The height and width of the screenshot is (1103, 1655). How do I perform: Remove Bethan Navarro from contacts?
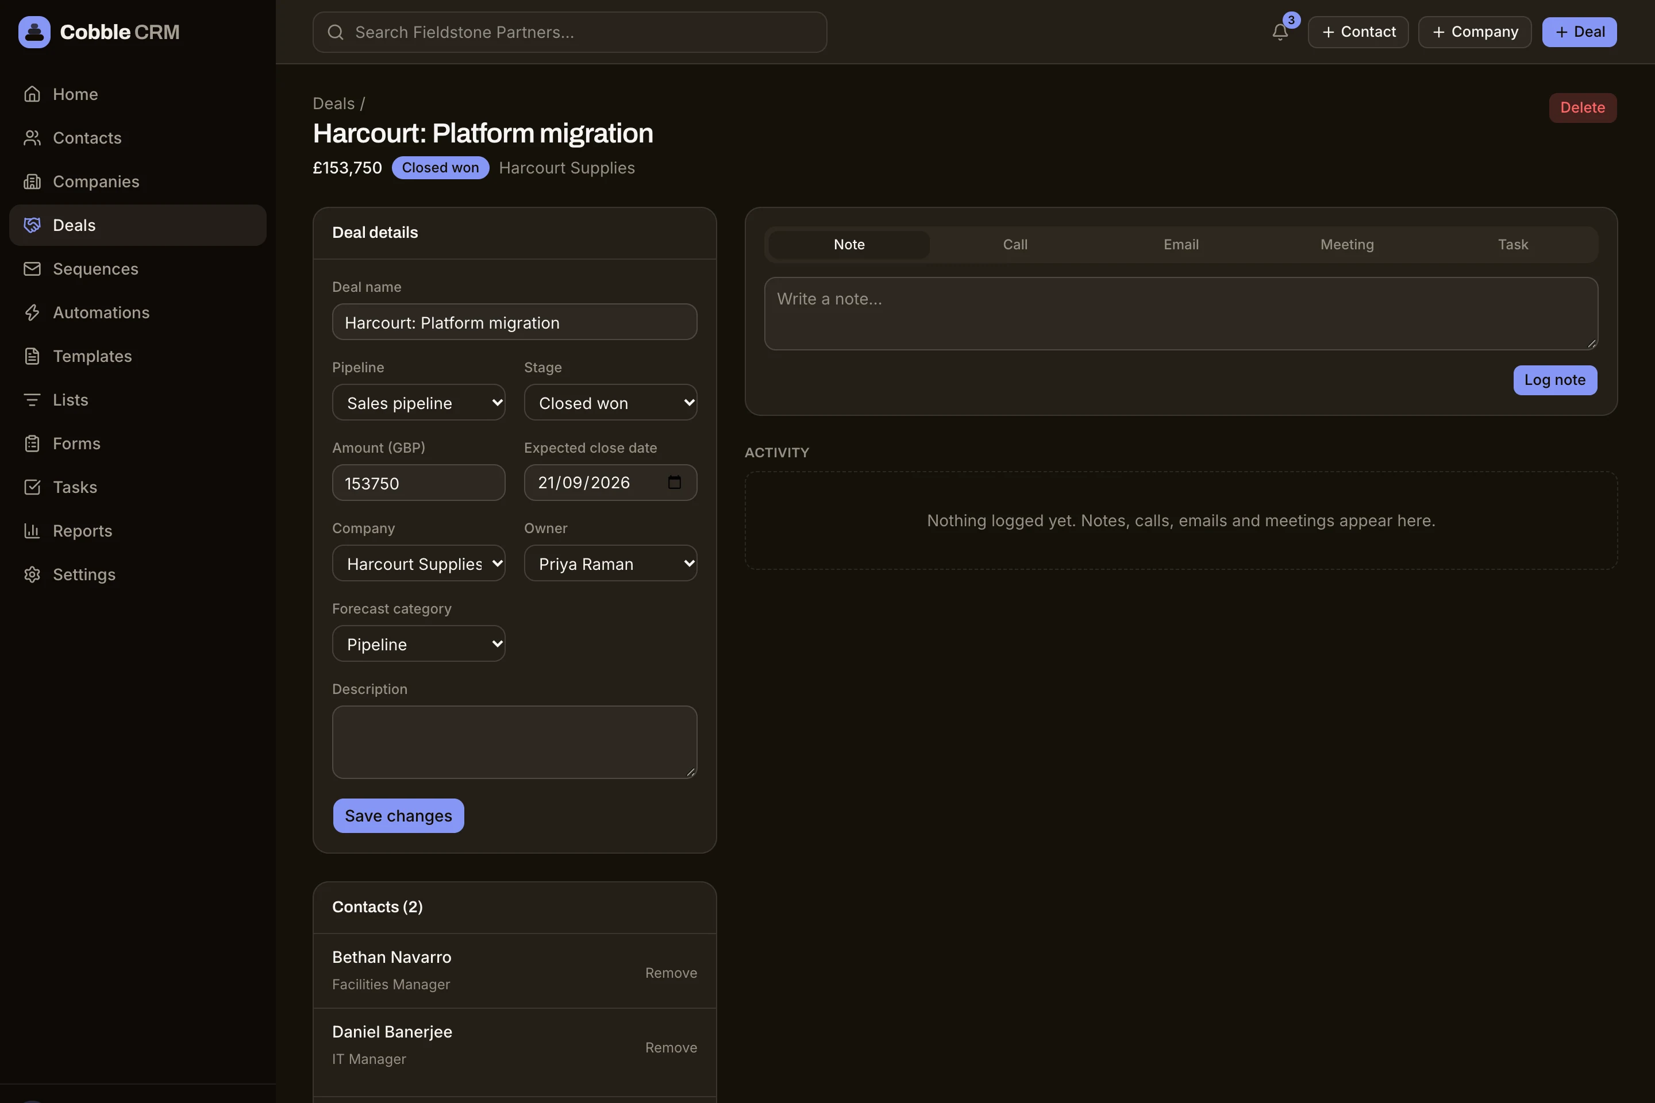tap(671, 973)
